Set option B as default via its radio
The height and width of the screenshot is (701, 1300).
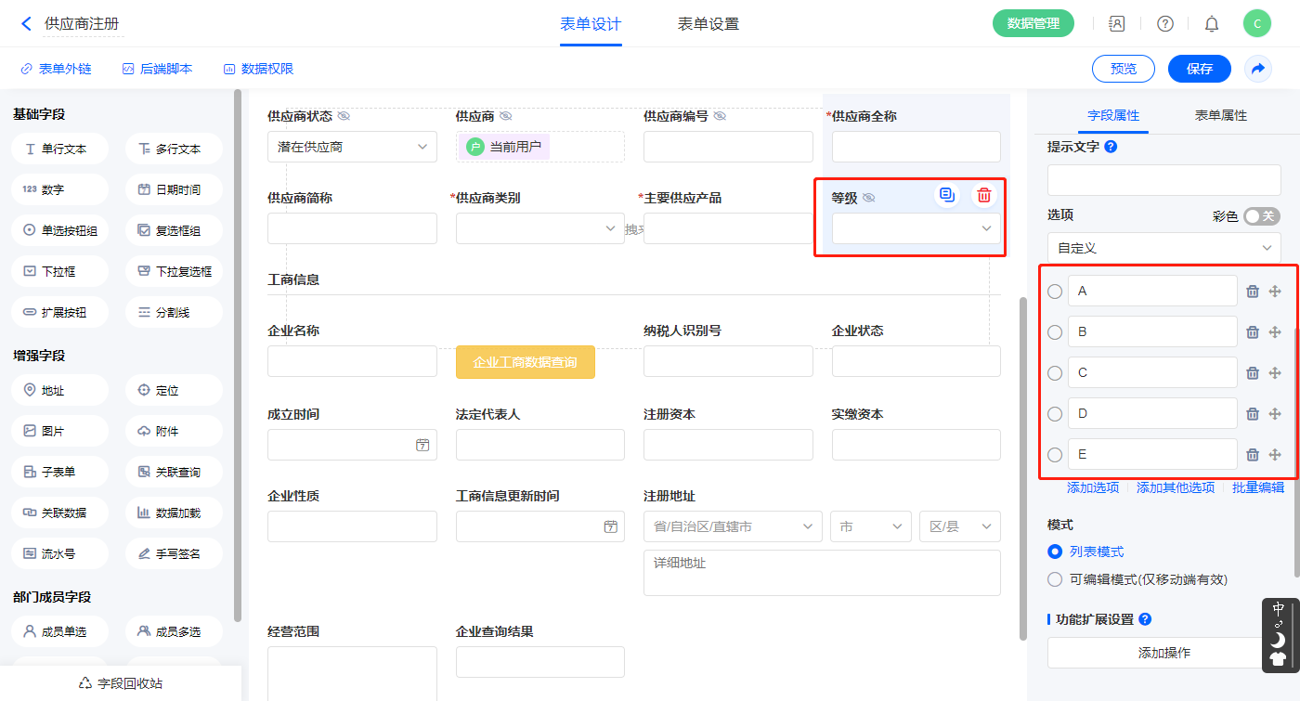(1055, 332)
